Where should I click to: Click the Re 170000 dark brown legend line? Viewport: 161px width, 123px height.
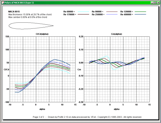[84, 14]
